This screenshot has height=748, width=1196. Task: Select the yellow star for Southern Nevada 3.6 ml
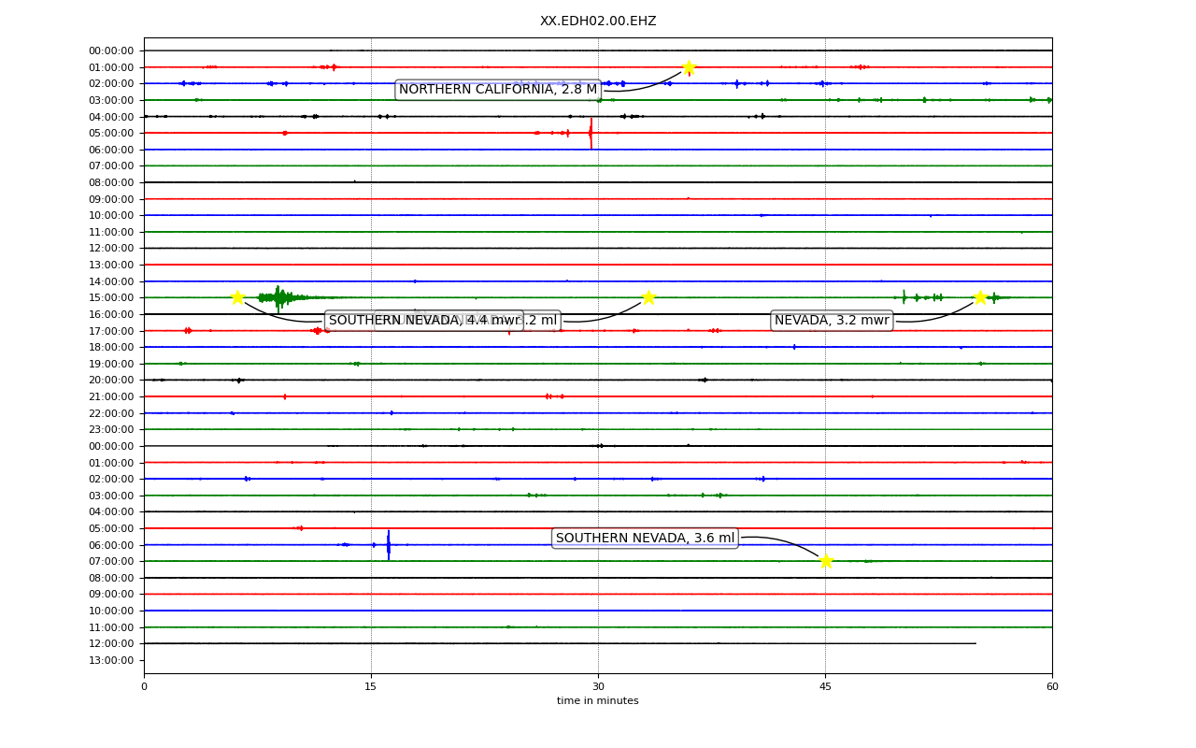pos(826,561)
